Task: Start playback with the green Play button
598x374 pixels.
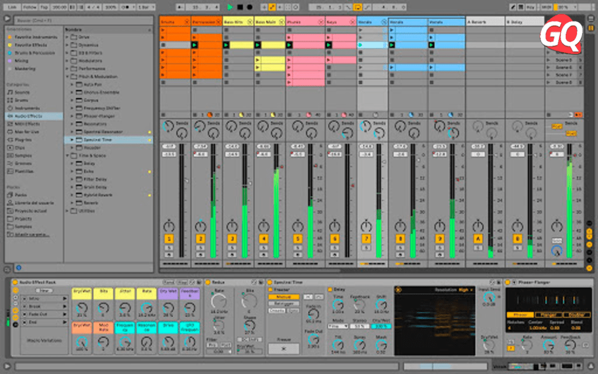Action: tap(230, 7)
